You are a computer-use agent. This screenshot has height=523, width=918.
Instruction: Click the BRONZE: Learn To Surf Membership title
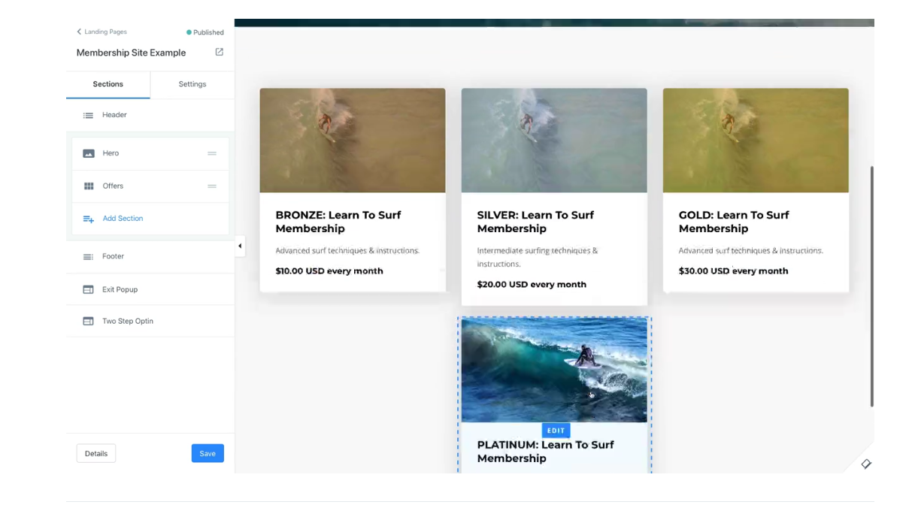point(338,222)
